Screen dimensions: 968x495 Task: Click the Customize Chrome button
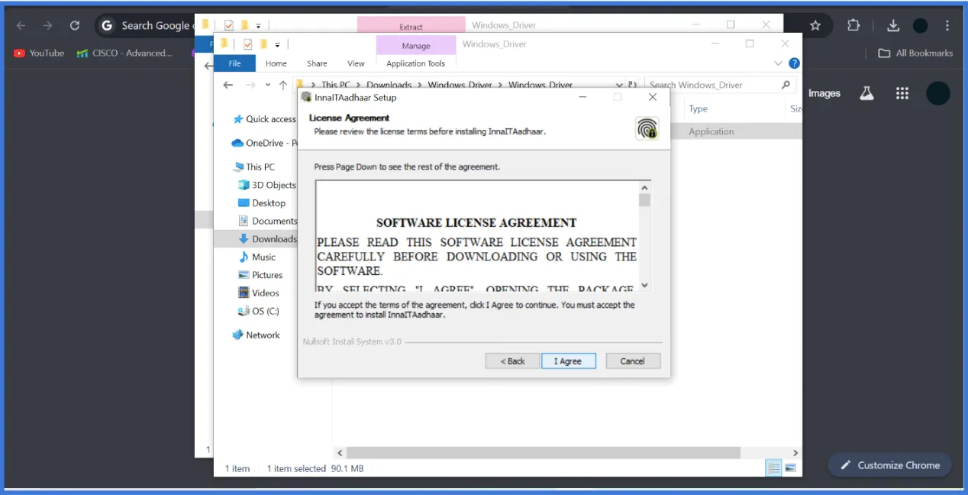pyautogui.click(x=890, y=465)
